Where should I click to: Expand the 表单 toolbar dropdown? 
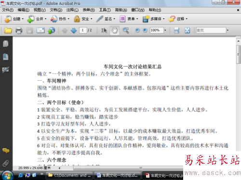coord(137,19)
